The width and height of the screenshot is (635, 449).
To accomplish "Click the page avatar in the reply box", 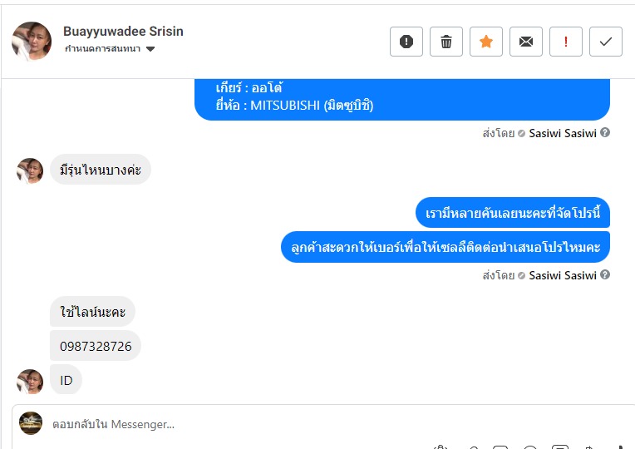I will [31, 423].
